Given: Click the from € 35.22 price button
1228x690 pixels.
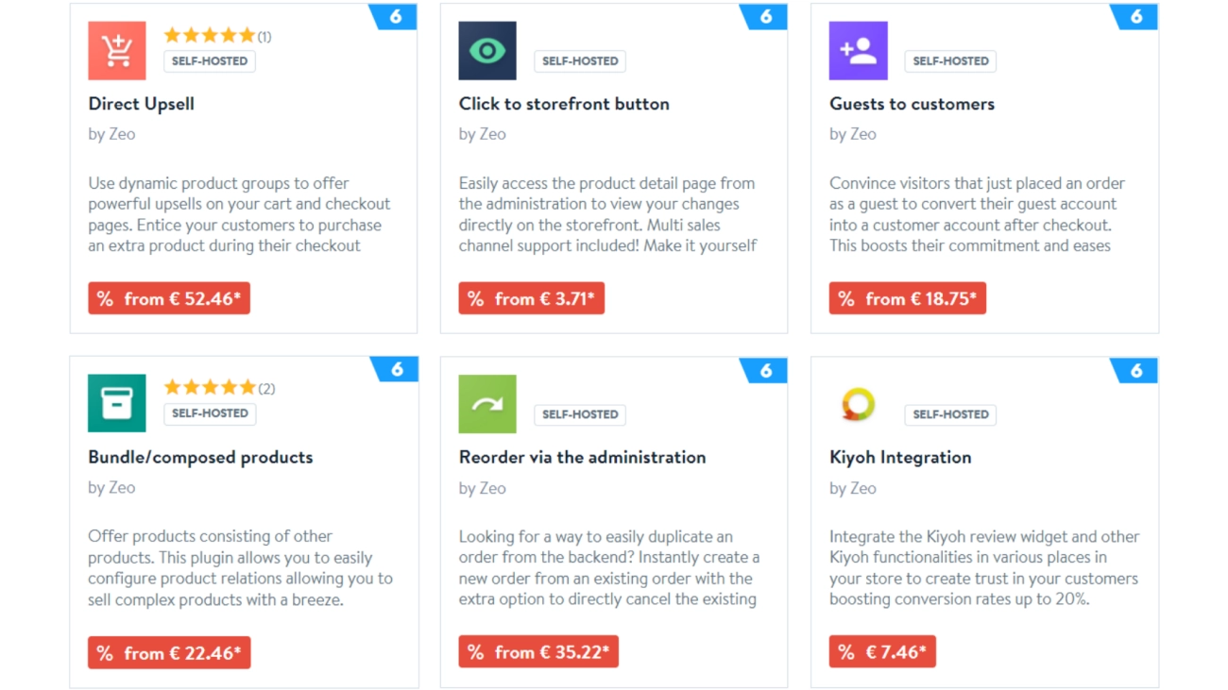Looking at the screenshot, I should [x=538, y=652].
